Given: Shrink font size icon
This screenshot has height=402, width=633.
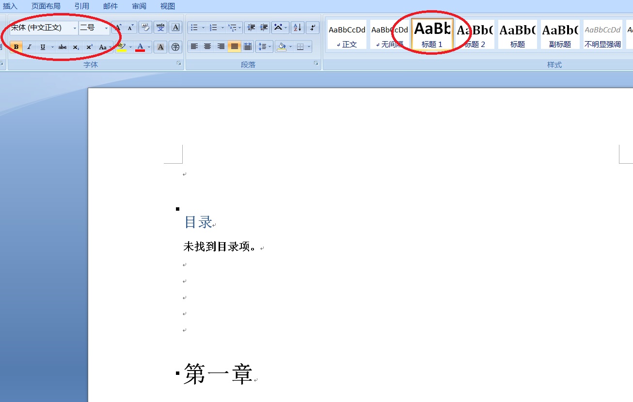Looking at the screenshot, I should [x=131, y=28].
